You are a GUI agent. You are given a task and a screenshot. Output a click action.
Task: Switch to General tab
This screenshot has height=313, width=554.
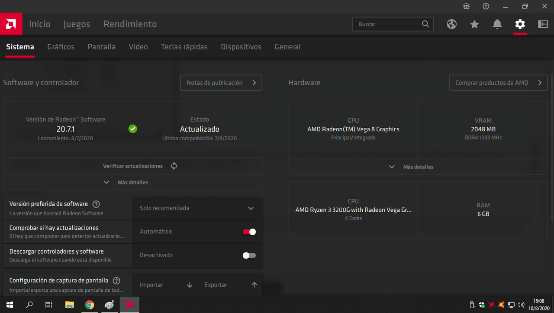point(287,47)
